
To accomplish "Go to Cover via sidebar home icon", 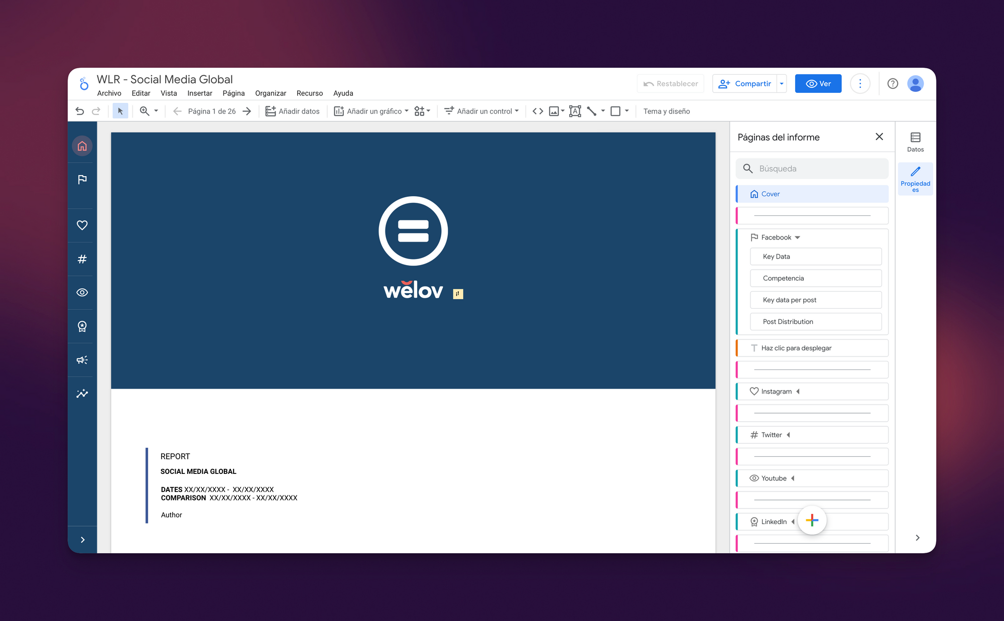I will (x=82, y=146).
